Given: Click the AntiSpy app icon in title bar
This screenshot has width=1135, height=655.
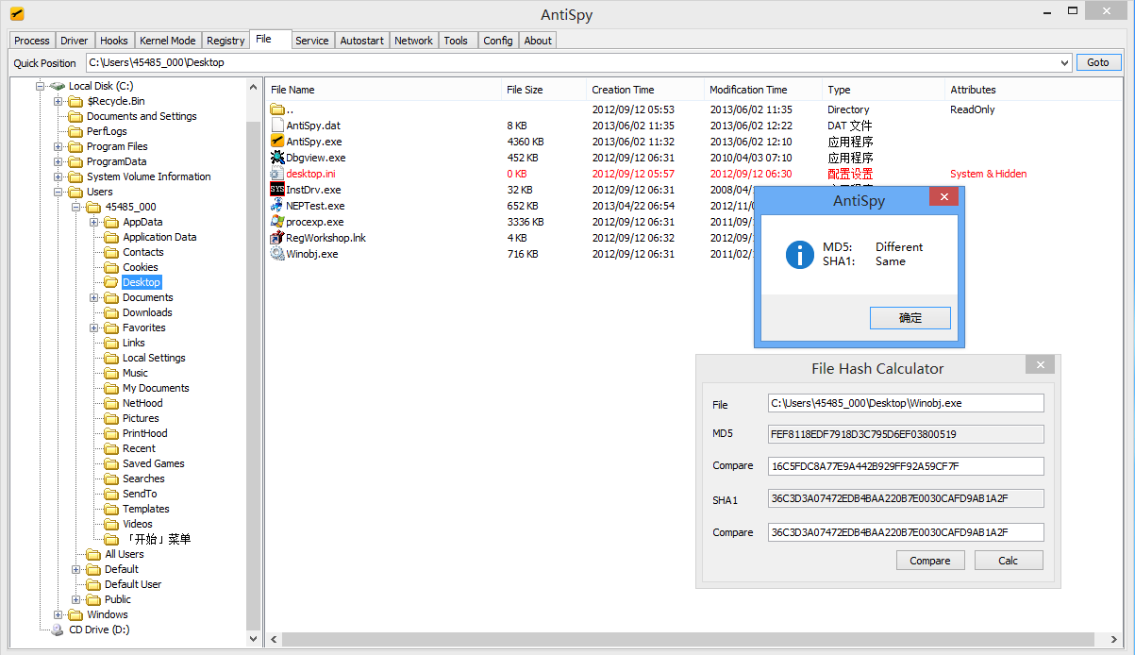Looking at the screenshot, I should pos(15,14).
